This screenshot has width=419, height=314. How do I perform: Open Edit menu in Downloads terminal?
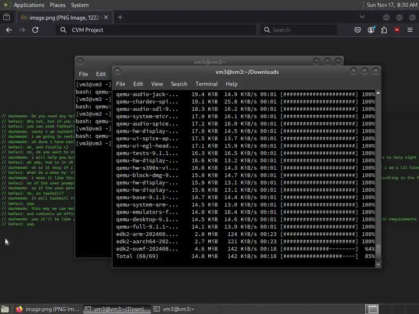tap(138, 84)
